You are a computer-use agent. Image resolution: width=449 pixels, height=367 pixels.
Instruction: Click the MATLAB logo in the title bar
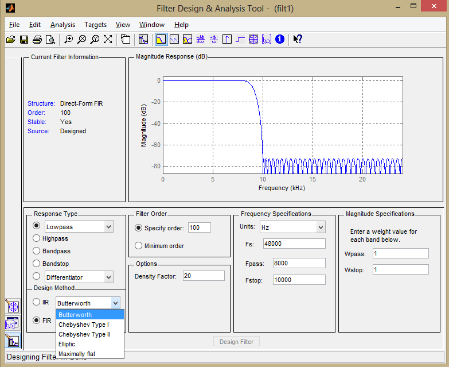pyautogui.click(x=10, y=7)
